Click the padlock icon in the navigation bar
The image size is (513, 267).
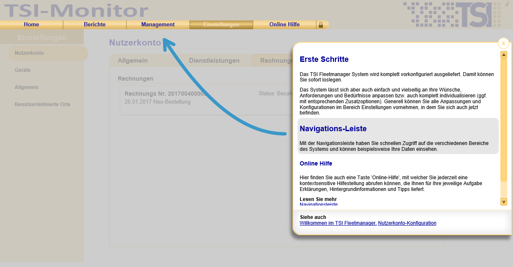321,25
